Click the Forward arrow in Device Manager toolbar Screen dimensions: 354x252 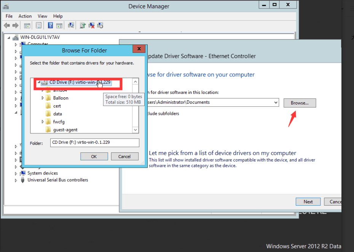[15, 25]
